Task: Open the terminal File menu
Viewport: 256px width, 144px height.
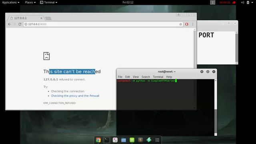Action: tap(120, 77)
